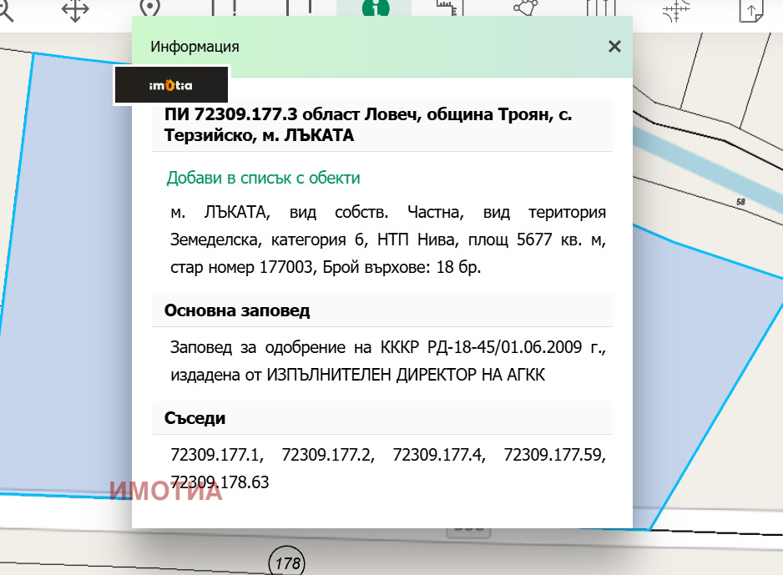Close the Информация panel
Screen dimensions: 783x575
(614, 47)
